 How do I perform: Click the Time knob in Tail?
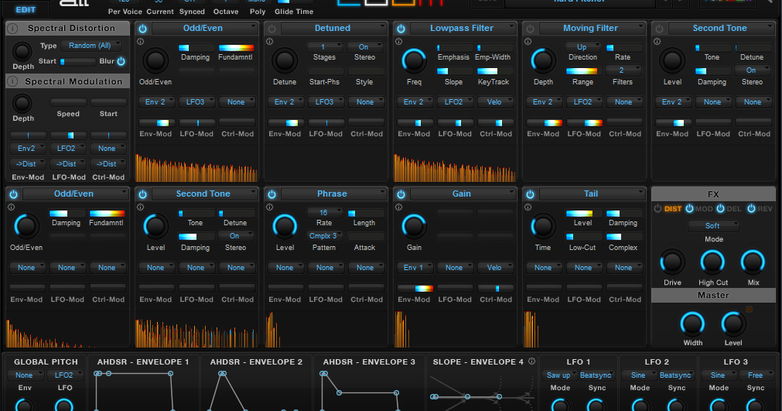543,227
